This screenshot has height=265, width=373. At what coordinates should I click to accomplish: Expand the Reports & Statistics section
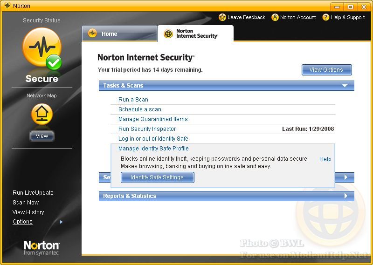coord(346,196)
